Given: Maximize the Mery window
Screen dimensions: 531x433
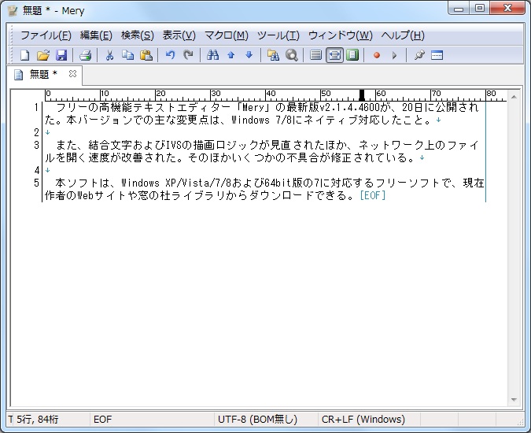Looking at the screenshot, I should pyautogui.click(x=480, y=8).
